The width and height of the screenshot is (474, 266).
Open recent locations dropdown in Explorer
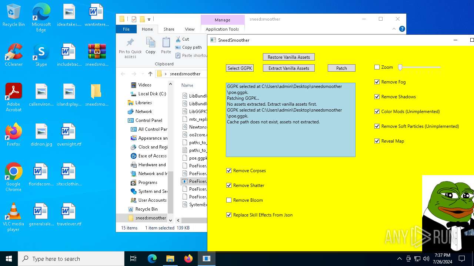pos(142,74)
